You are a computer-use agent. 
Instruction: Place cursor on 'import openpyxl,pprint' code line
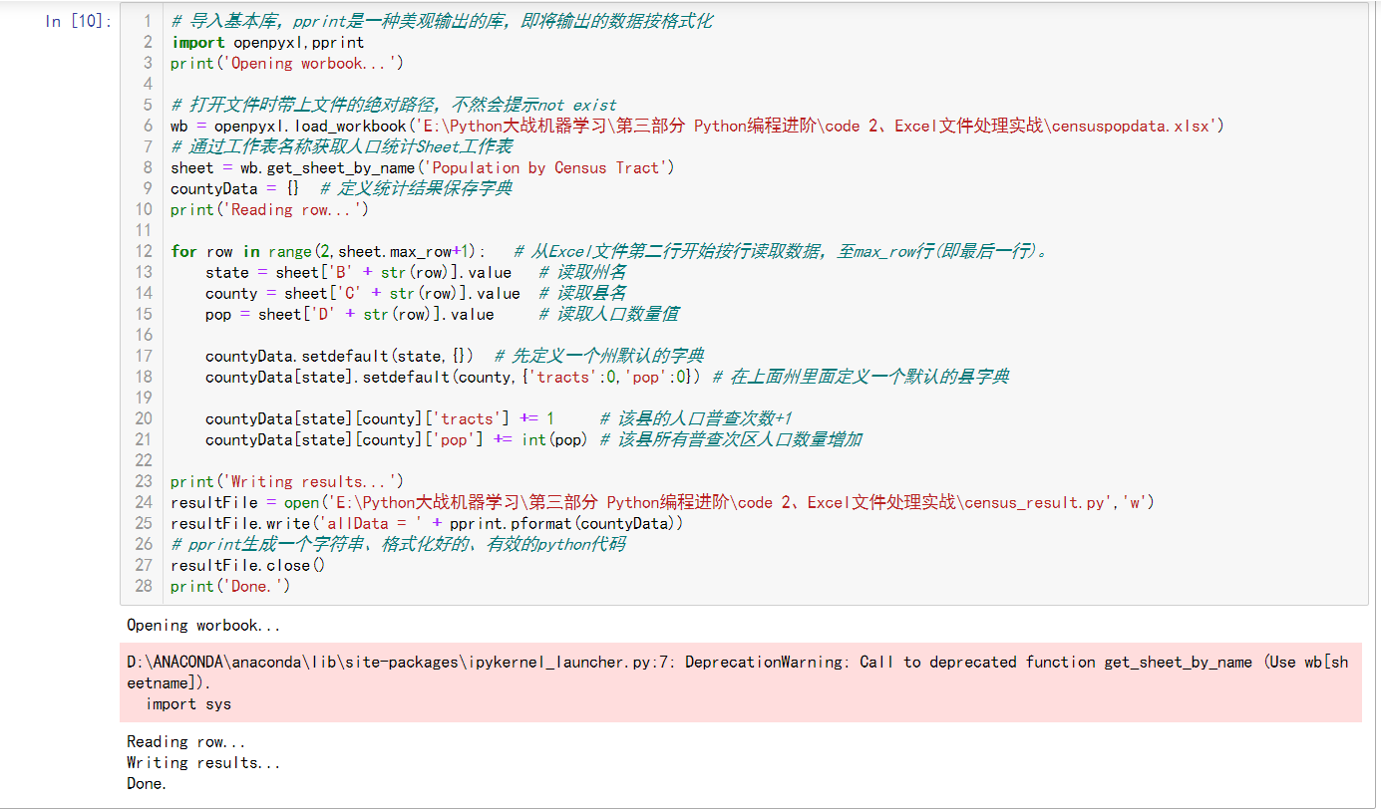[267, 42]
